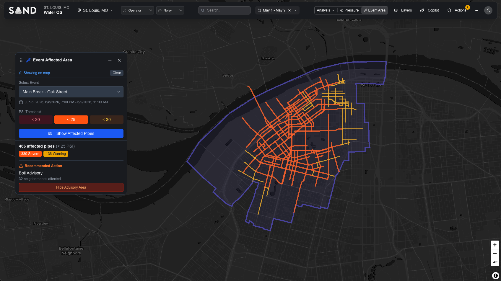This screenshot has height=281, width=501.
Task: Grab the Event Affected Area panel drag handle
Action: click(21, 60)
